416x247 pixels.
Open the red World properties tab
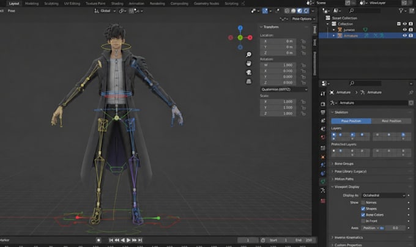323,138
